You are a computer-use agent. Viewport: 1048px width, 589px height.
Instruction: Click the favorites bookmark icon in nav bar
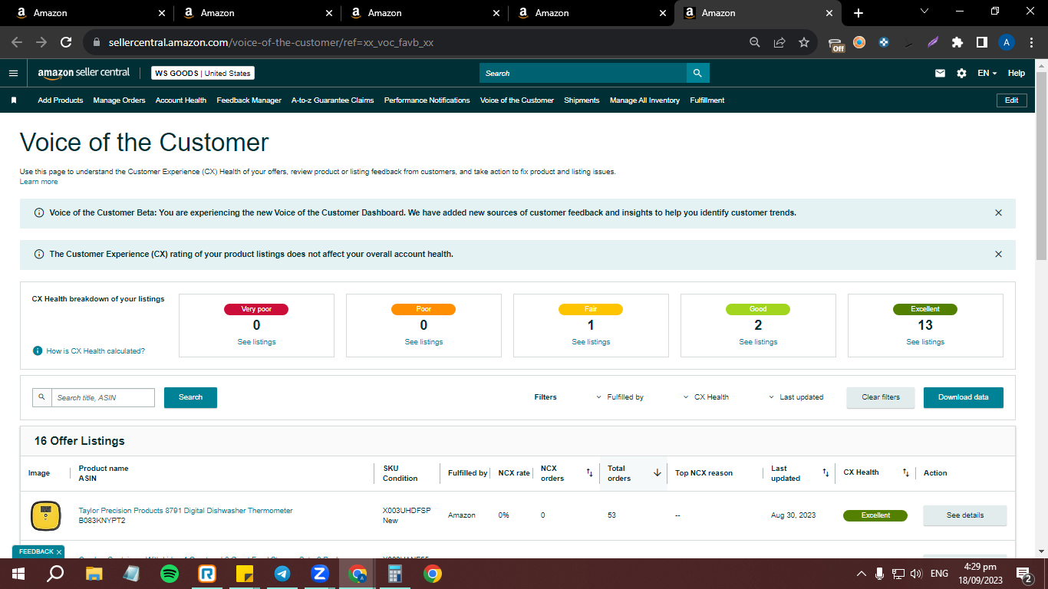[14, 100]
